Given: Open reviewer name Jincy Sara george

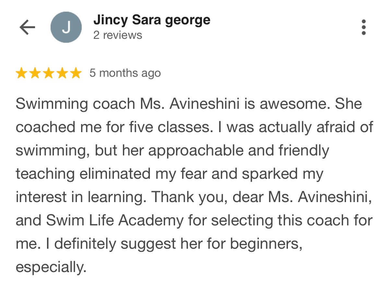Looking at the screenshot, I should (x=152, y=20).
